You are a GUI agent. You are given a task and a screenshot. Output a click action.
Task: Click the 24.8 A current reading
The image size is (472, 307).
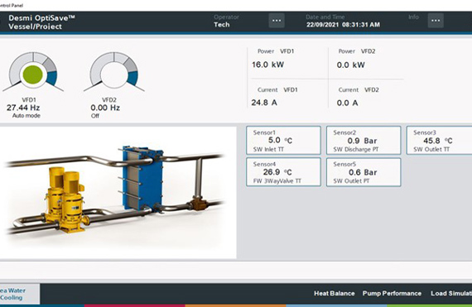264,103
